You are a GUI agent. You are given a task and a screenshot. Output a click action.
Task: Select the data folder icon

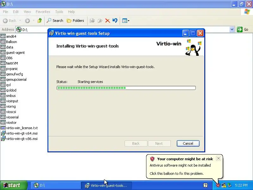[3, 47]
